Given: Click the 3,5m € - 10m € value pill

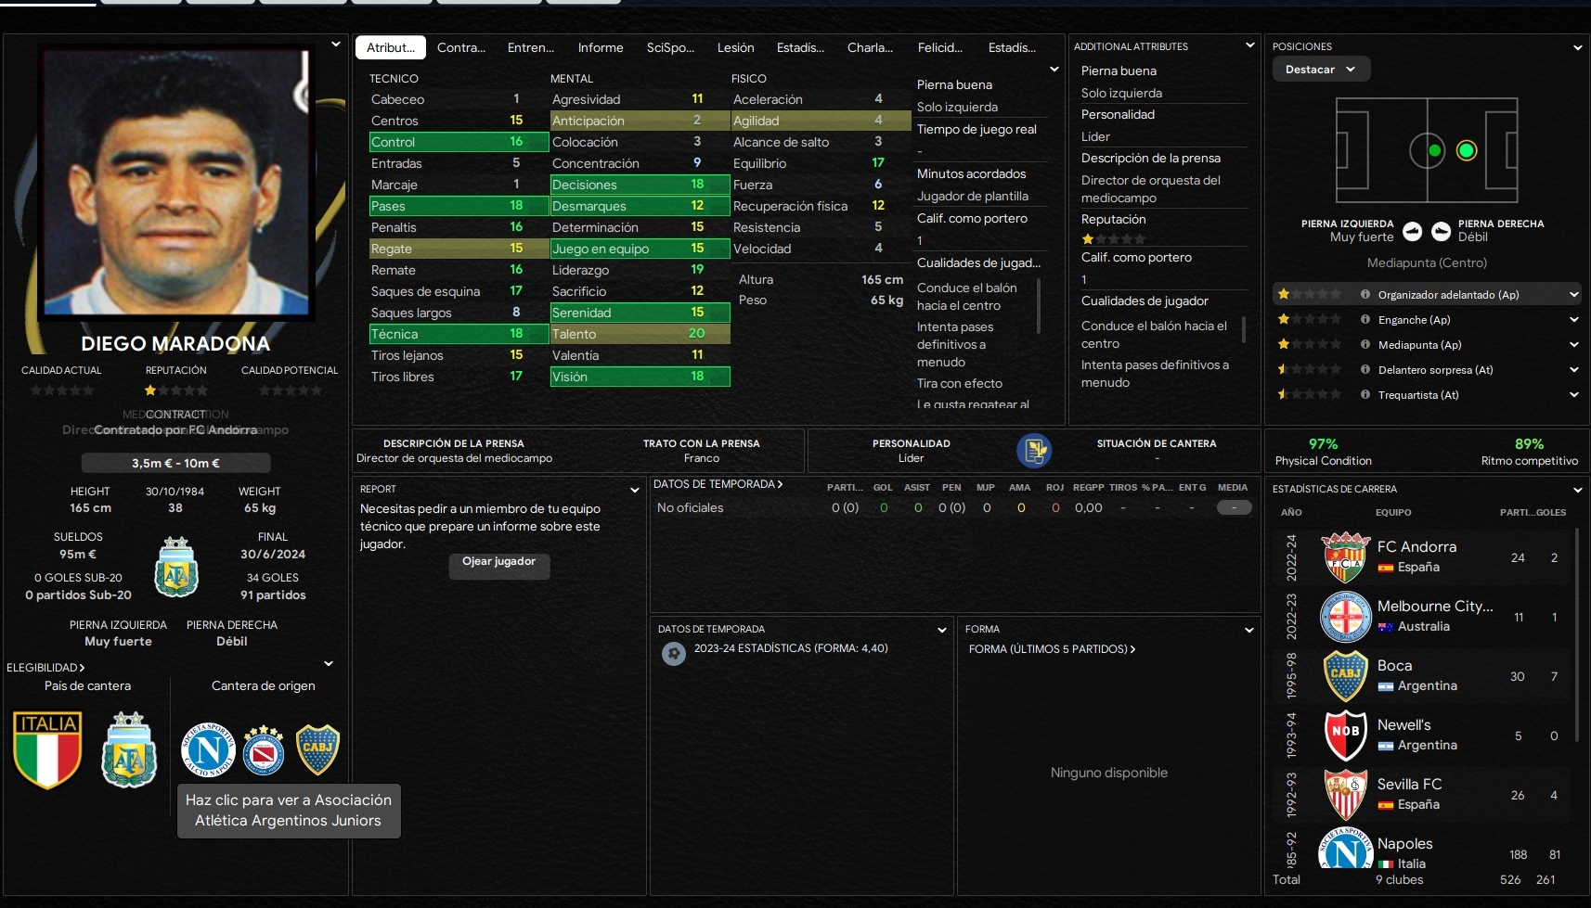Looking at the screenshot, I should pos(176,463).
